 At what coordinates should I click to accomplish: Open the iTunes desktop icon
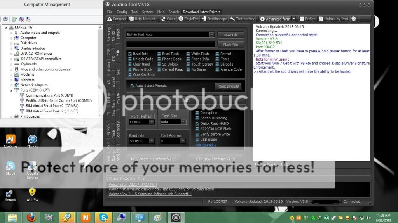(32, 142)
